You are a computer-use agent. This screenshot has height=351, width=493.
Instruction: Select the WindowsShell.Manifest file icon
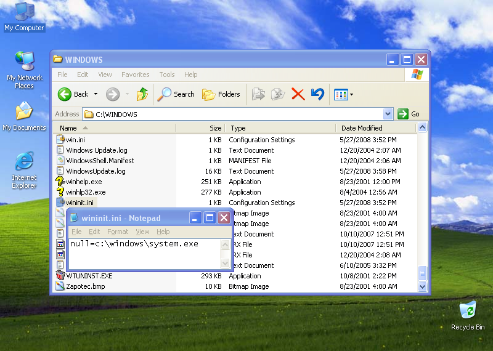coord(60,161)
